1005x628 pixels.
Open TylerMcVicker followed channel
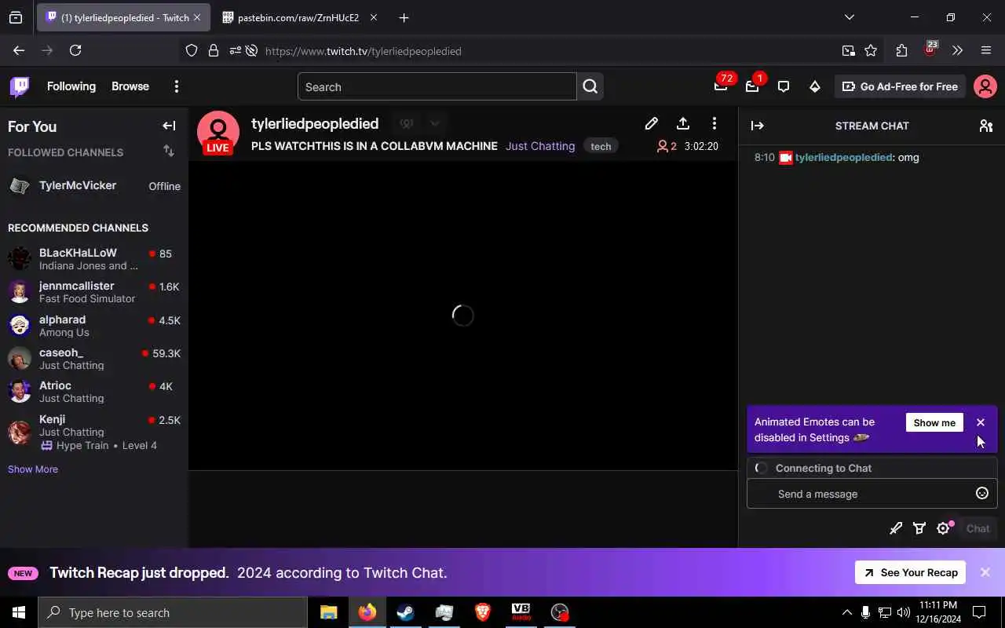(x=94, y=186)
